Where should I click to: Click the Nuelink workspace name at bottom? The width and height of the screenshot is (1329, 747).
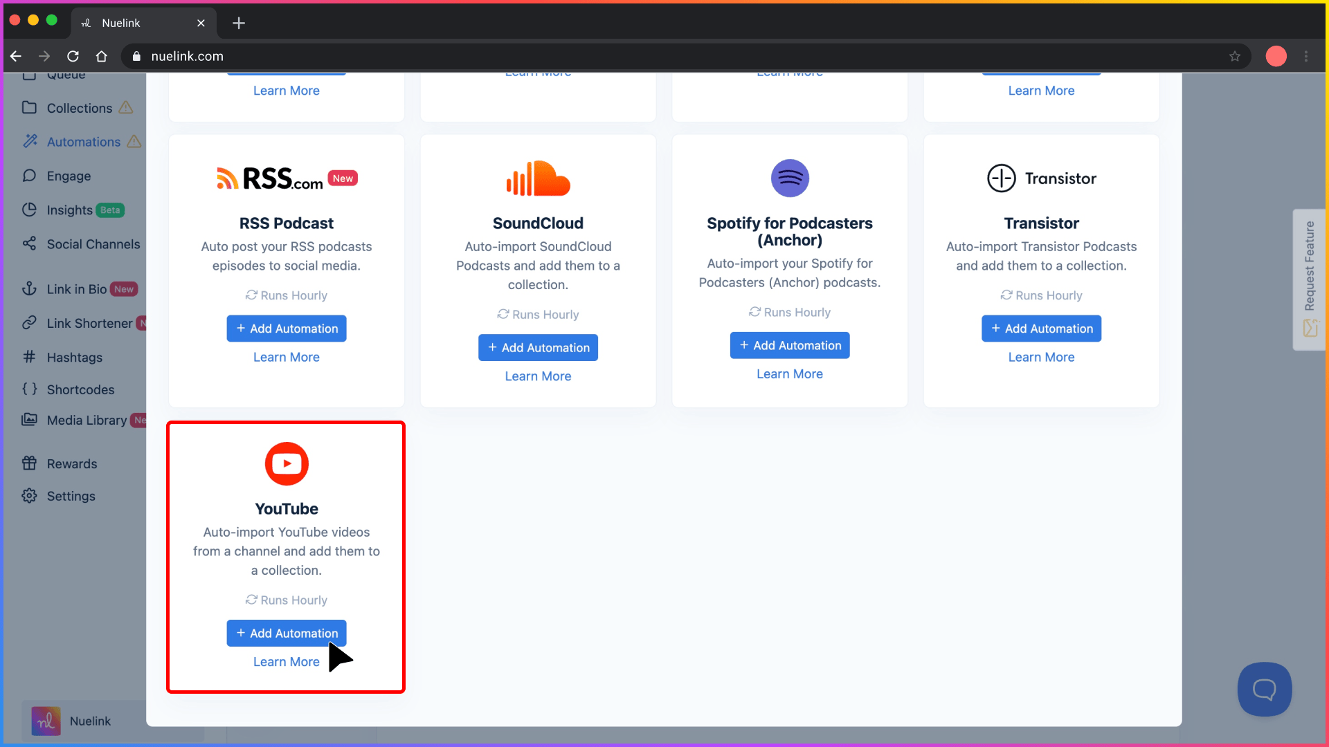pyautogui.click(x=90, y=721)
